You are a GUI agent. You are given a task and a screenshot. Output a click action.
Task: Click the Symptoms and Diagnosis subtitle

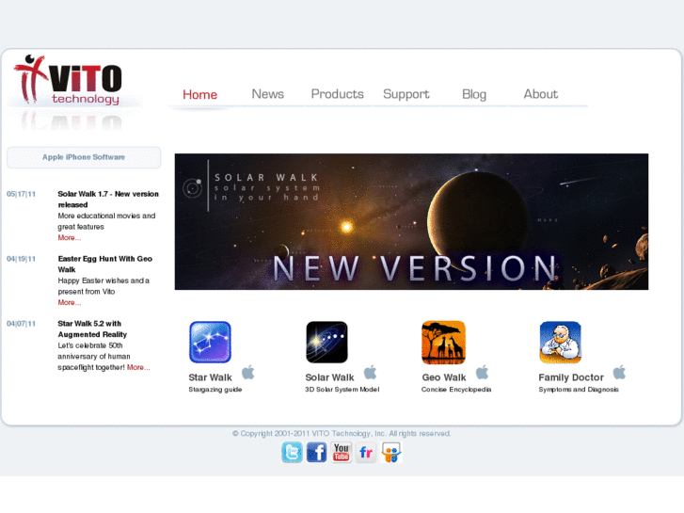click(579, 390)
